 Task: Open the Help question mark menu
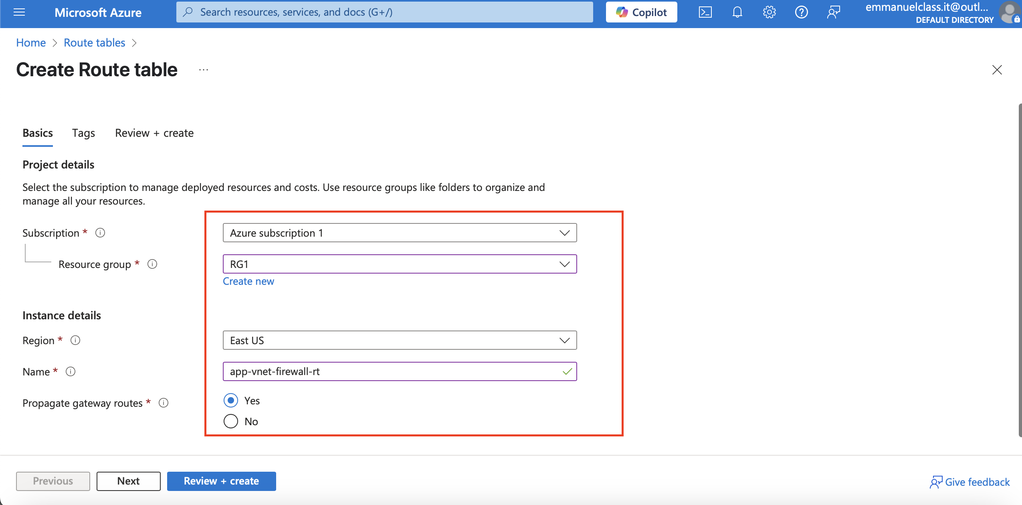pos(801,12)
